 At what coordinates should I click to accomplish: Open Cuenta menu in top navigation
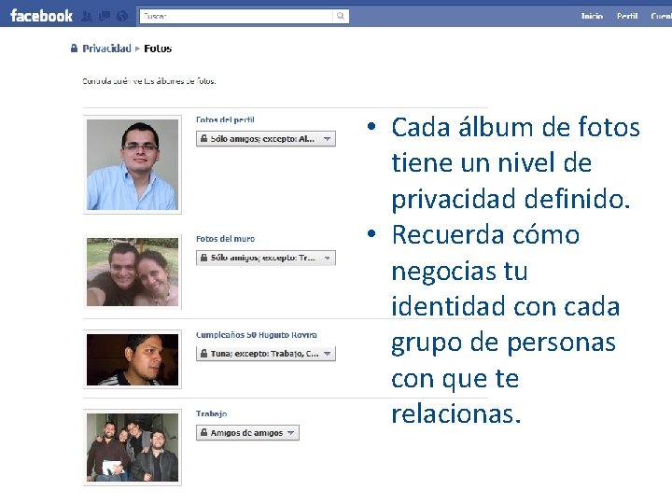click(x=661, y=16)
